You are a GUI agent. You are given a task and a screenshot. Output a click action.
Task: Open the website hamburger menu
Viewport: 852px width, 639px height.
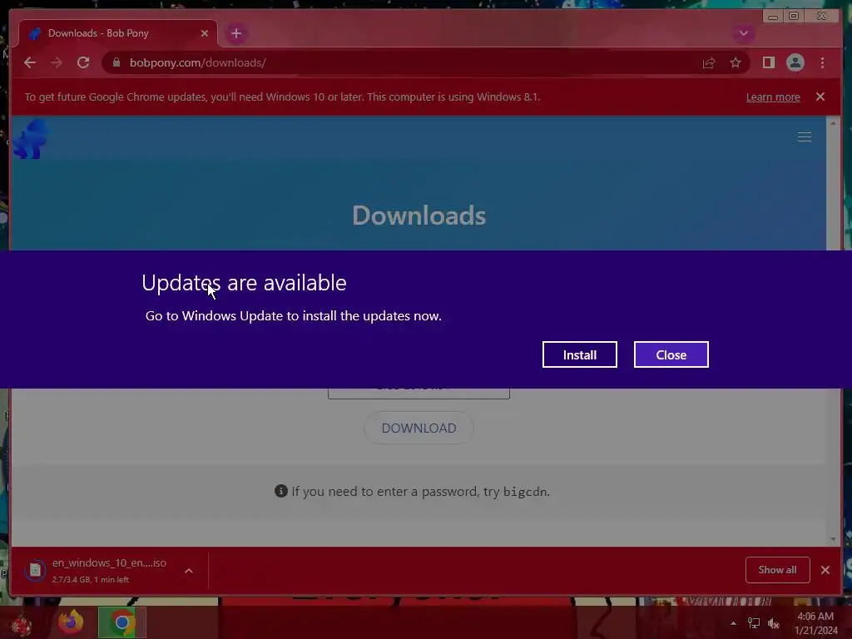pos(805,137)
